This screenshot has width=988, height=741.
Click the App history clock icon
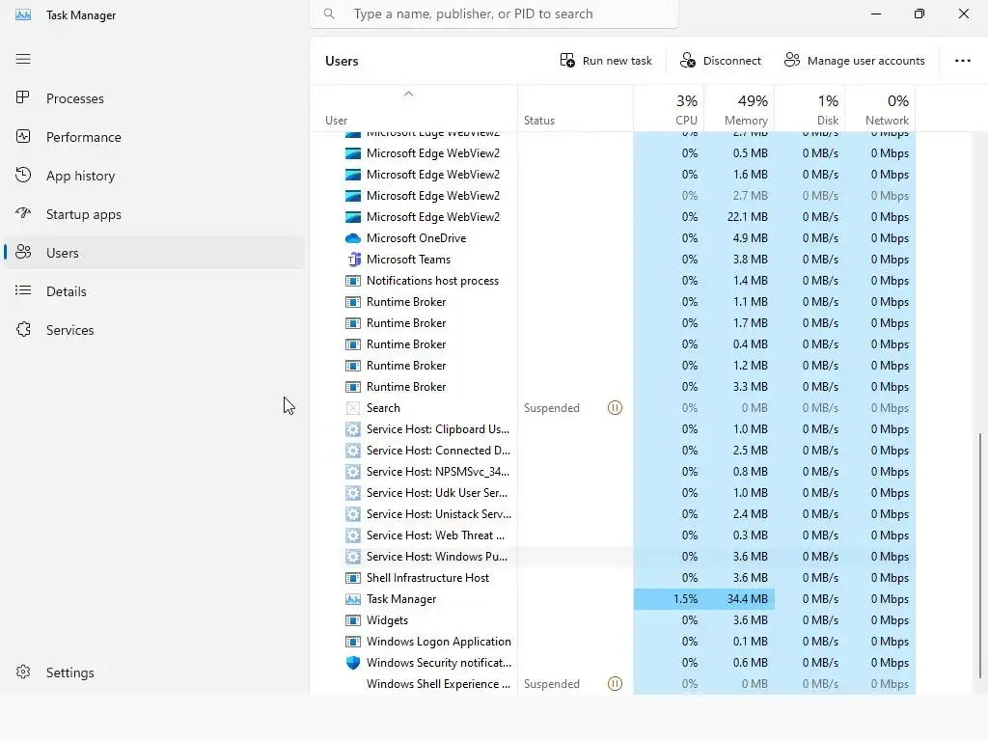point(23,176)
